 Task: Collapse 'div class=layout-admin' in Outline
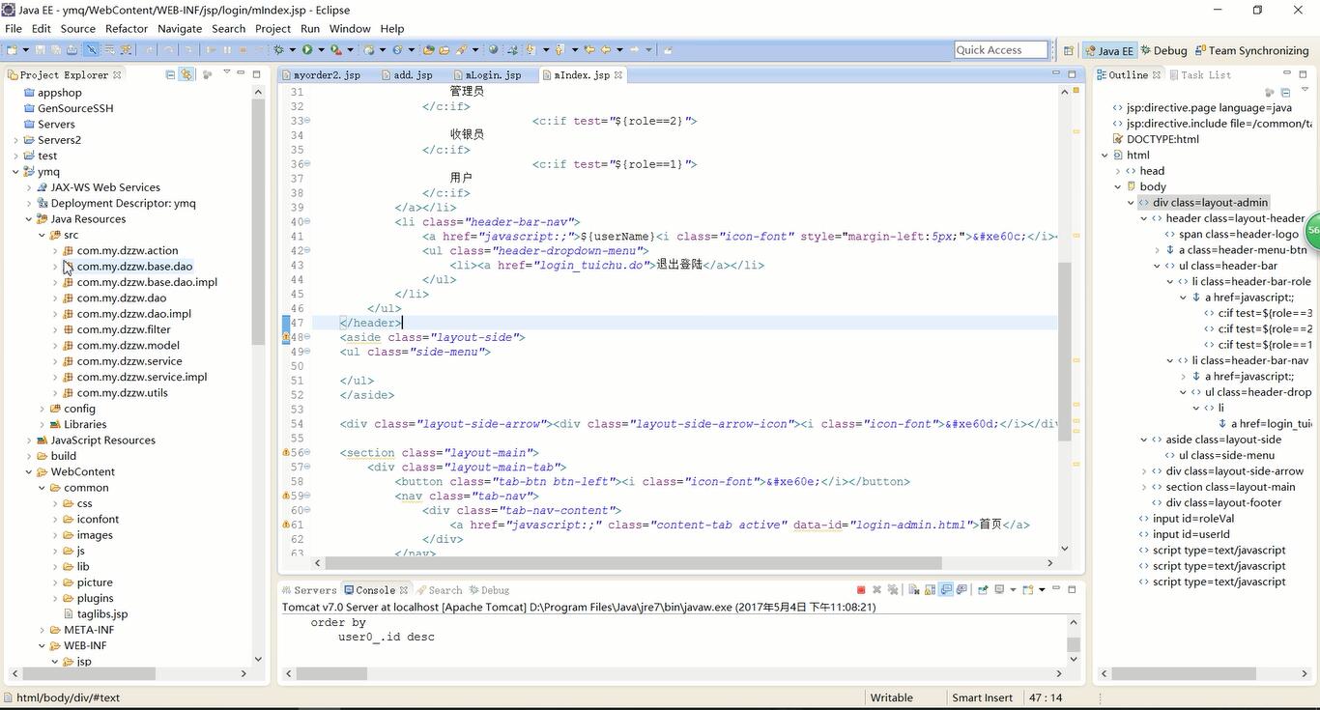click(1131, 203)
